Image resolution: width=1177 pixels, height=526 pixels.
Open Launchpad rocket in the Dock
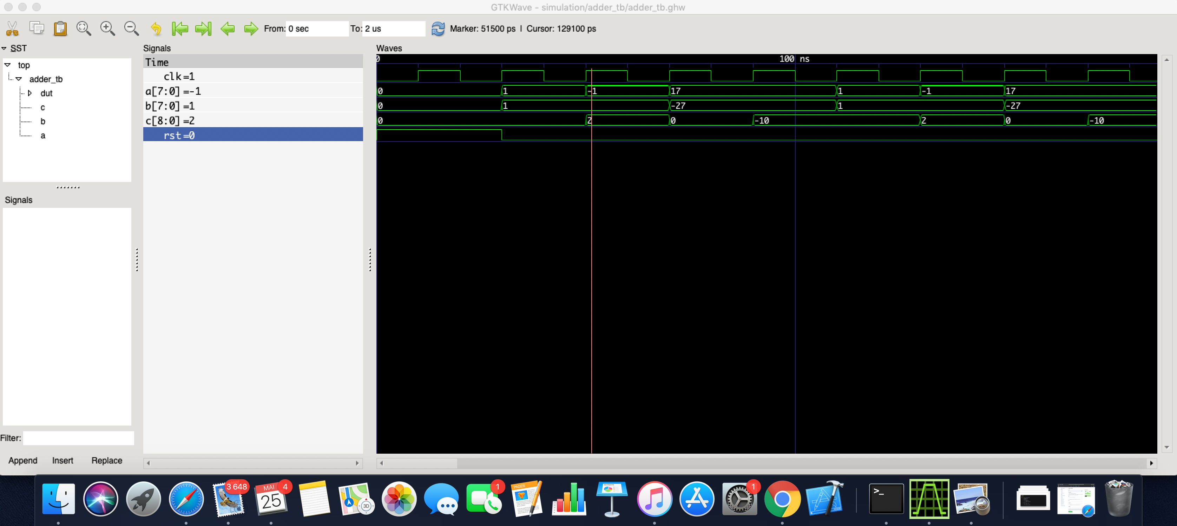[x=143, y=499]
